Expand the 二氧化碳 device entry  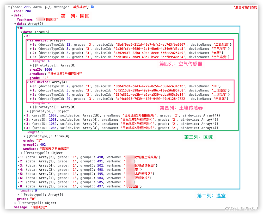[31, 45]
